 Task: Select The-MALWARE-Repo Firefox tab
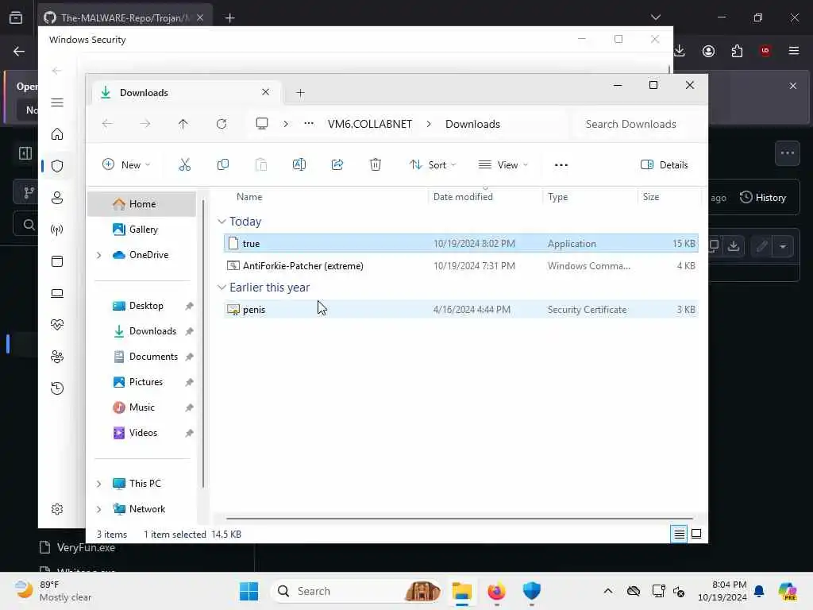[x=125, y=17]
